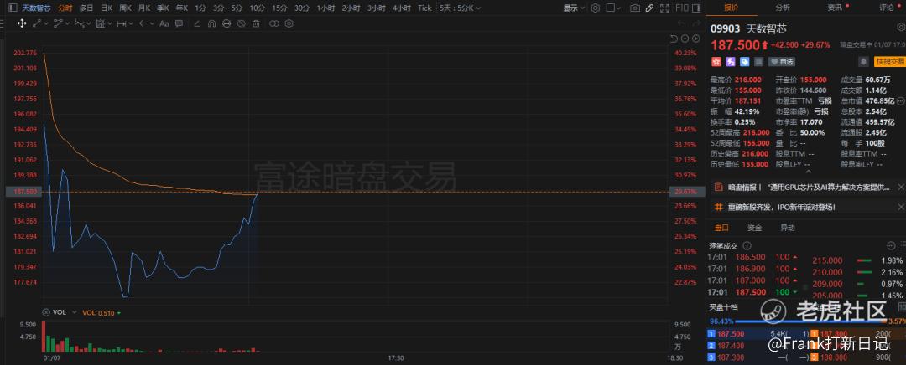This screenshot has width=906, height=365.
Task: Switch to 异动 unusual activity tab
Action: point(788,228)
